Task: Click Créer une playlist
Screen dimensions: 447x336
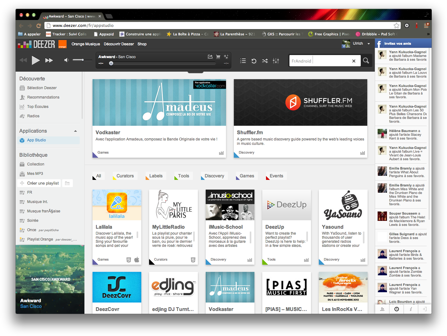Action: [x=40, y=183]
